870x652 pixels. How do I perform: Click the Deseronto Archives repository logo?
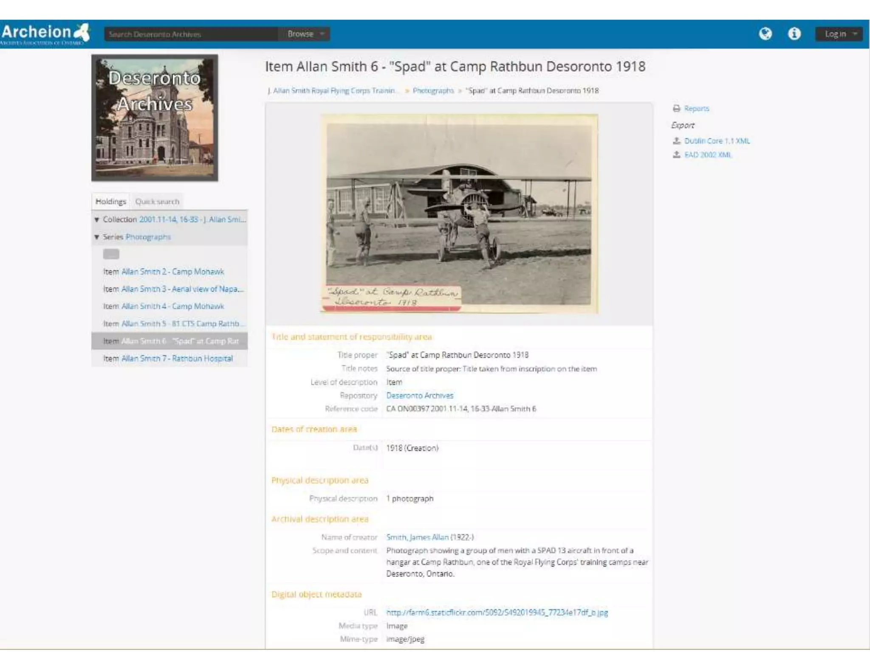click(155, 118)
